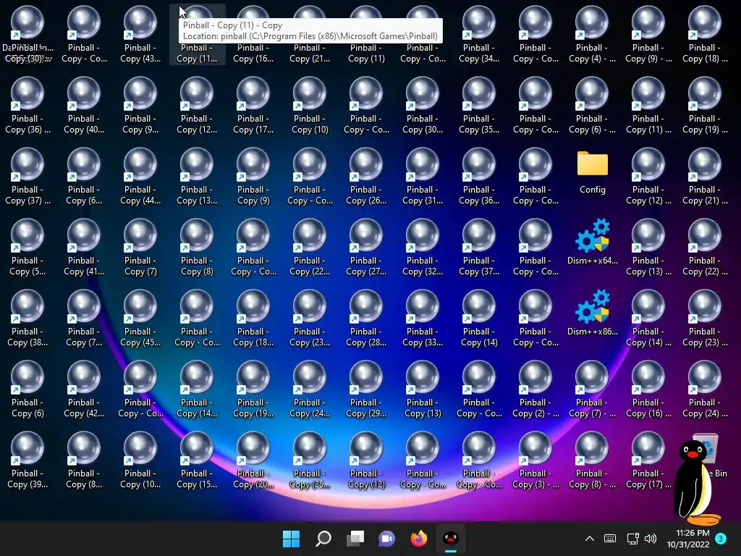Select the Pinball - Copy (31... shortcut
Screen dimensions: 741x556
pyautogui.click(x=423, y=177)
